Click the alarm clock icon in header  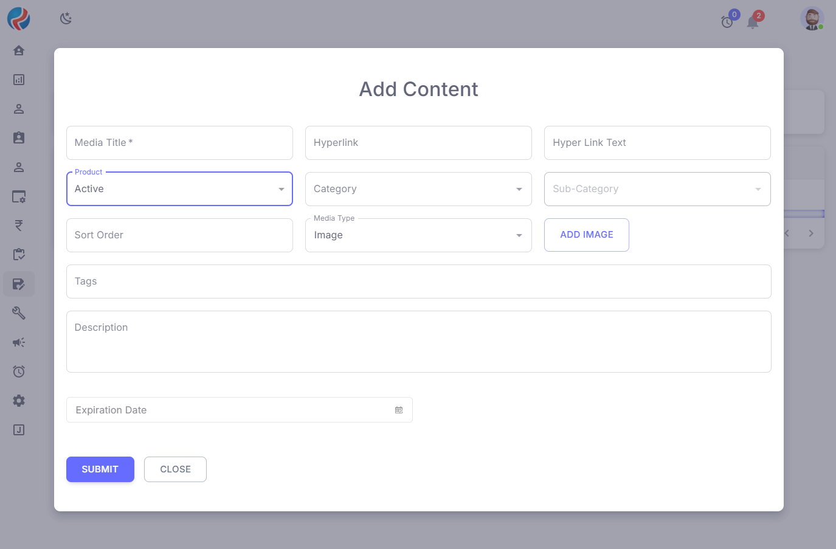click(727, 22)
